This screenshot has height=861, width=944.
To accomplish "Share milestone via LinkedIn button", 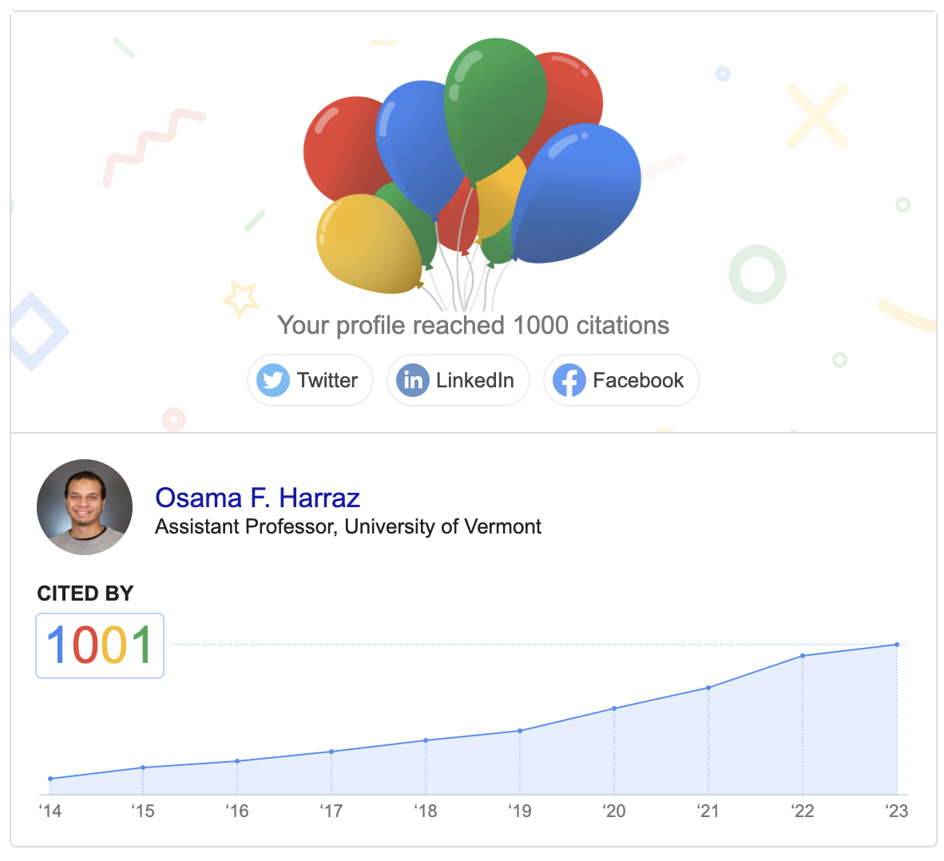I will pos(458,380).
